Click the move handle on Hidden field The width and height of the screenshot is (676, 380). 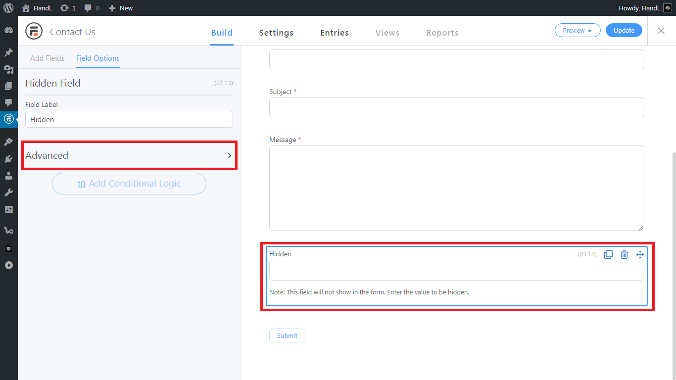[640, 254]
